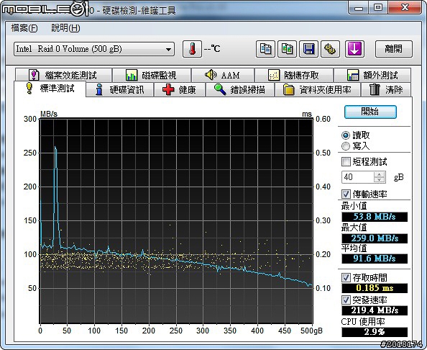Viewport: 427px width, 350px height.
Task: Open the 錯誤掃描 tab with magnifier
Action: pyautogui.click(x=240, y=90)
